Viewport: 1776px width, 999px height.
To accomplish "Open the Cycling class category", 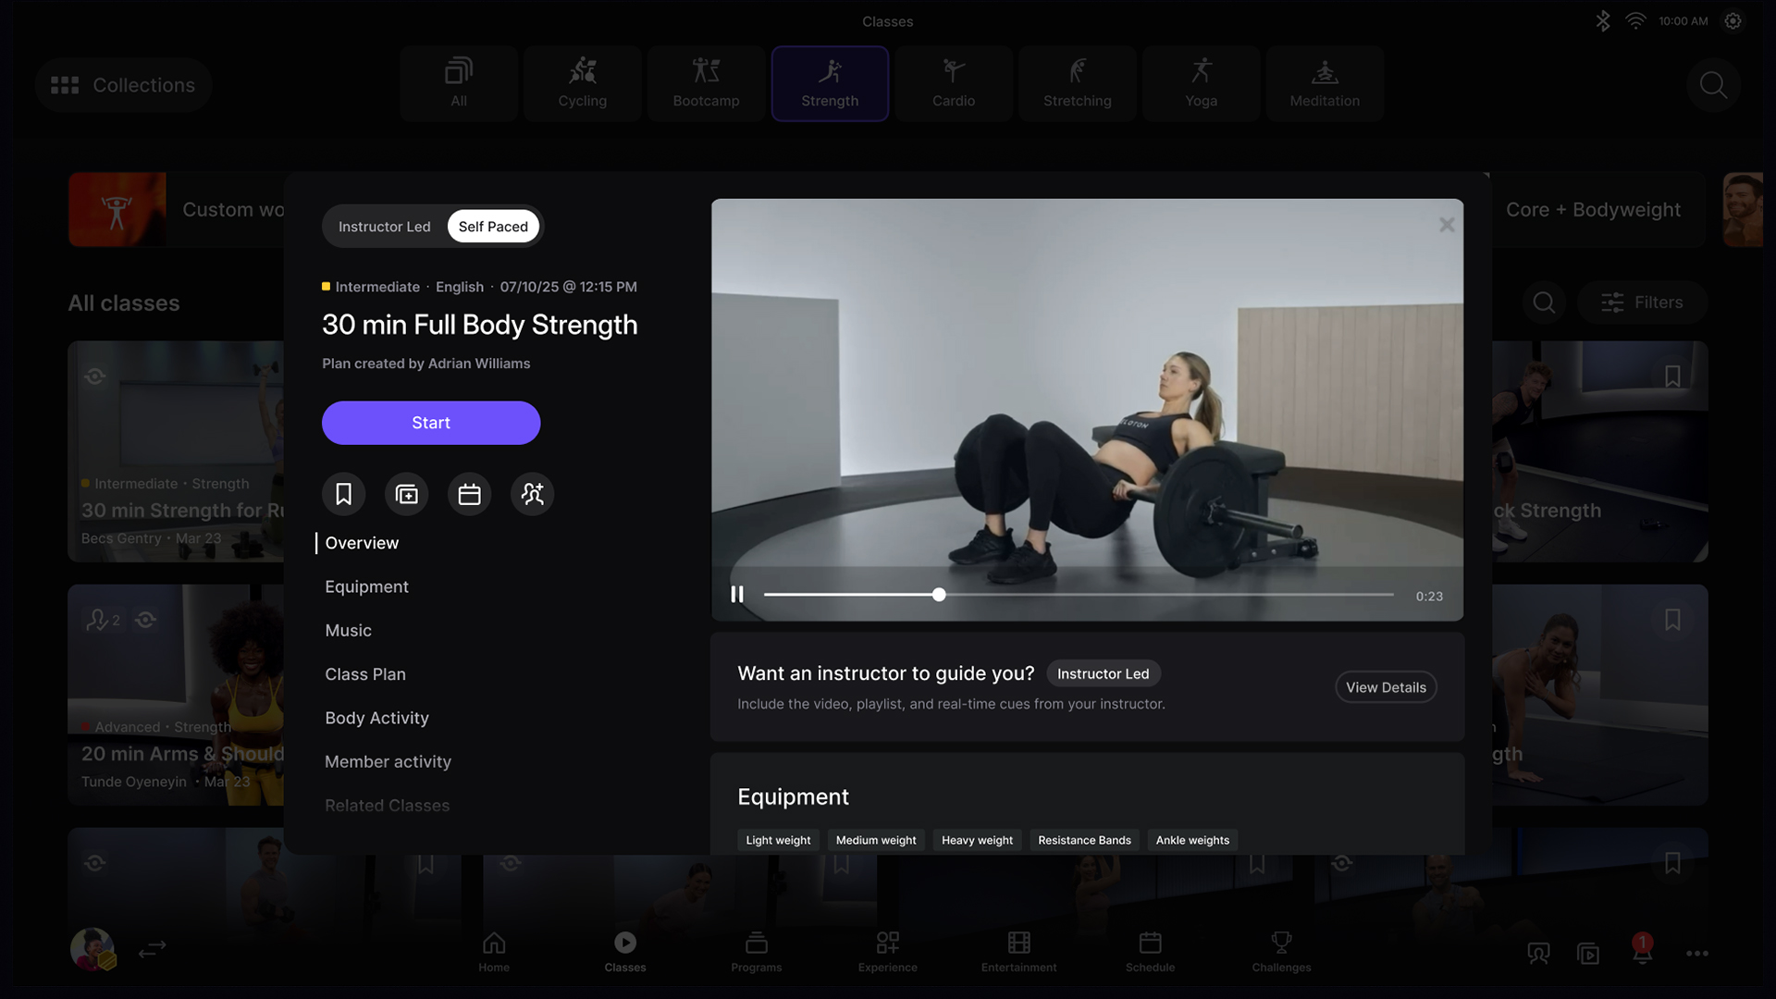I will [582, 82].
